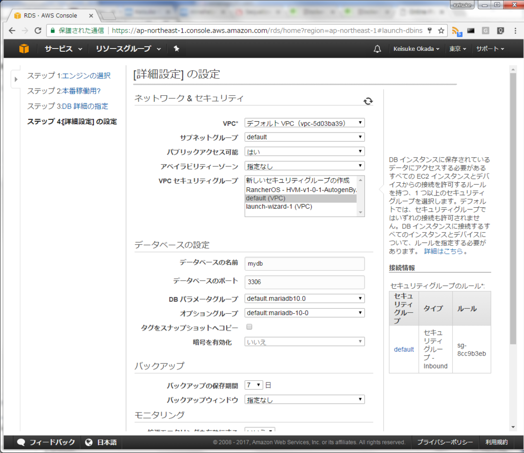The height and width of the screenshot is (453, 524).
Task: Click the RSS feed extension icon
Action: 456,31
